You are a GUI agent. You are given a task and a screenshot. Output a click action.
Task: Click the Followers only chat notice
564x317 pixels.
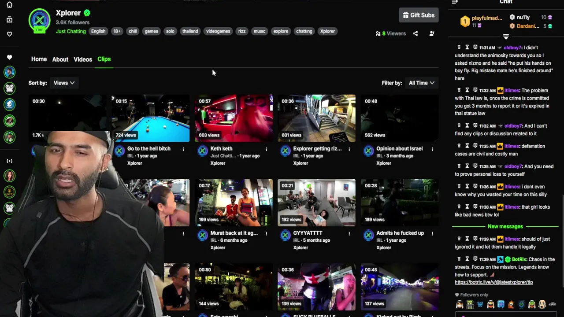point(472,295)
